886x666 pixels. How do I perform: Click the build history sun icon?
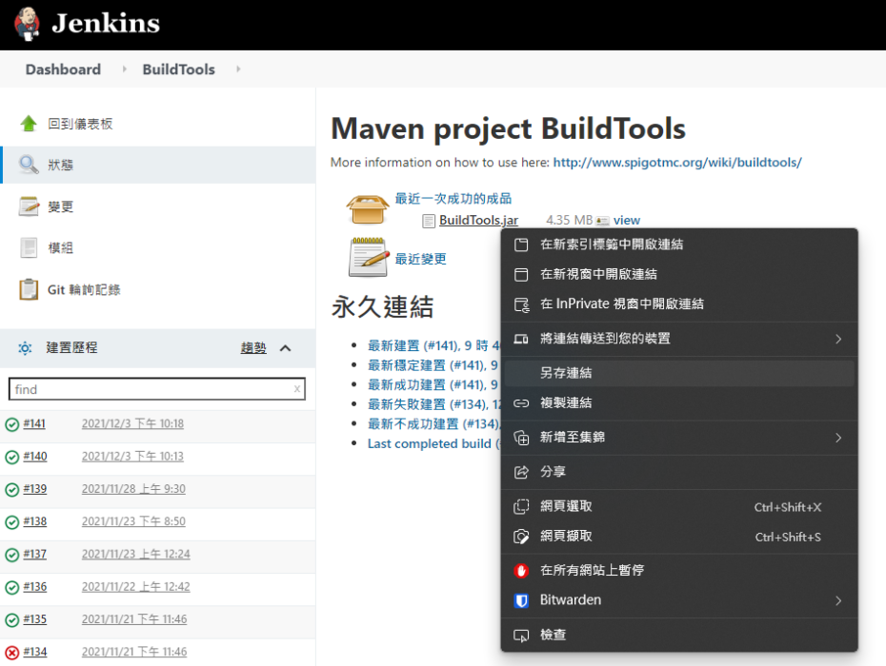(x=25, y=347)
